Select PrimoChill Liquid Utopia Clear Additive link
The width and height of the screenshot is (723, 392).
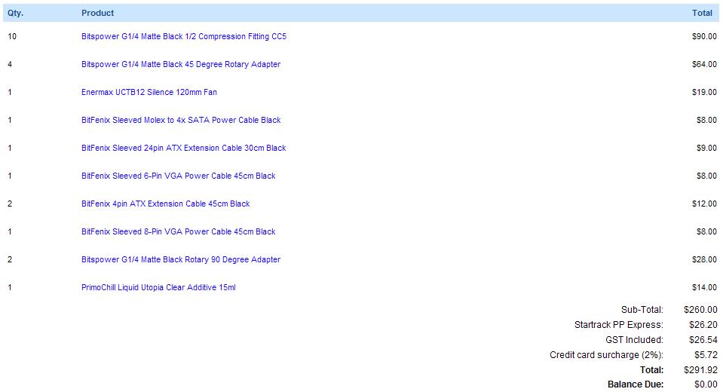[158, 287]
